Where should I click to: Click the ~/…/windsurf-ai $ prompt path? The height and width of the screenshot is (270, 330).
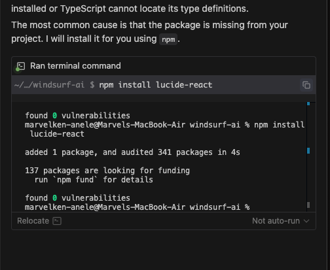click(x=54, y=85)
